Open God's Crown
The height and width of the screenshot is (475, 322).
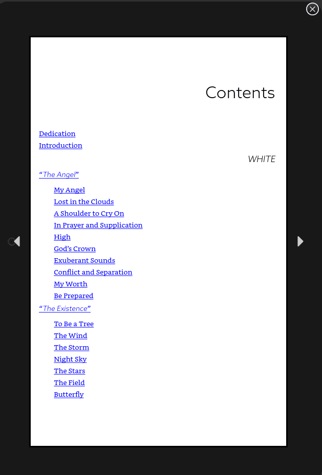point(75,249)
